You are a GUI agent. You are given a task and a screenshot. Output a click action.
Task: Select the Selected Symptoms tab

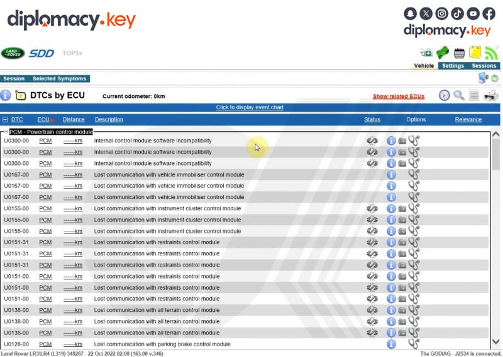click(59, 78)
